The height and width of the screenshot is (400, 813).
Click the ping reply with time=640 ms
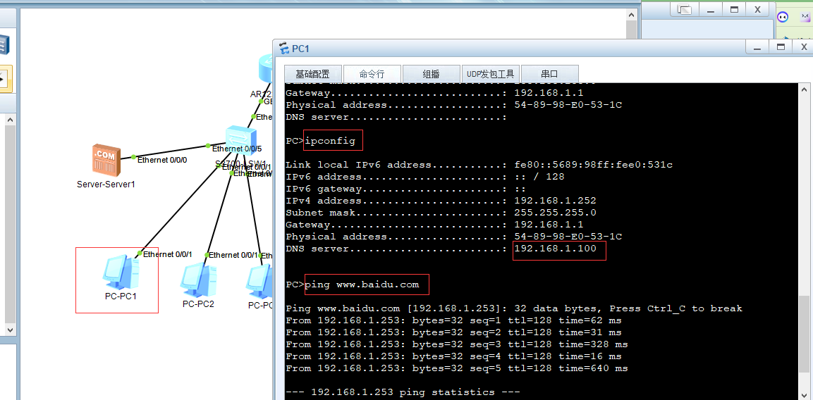point(457,368)
